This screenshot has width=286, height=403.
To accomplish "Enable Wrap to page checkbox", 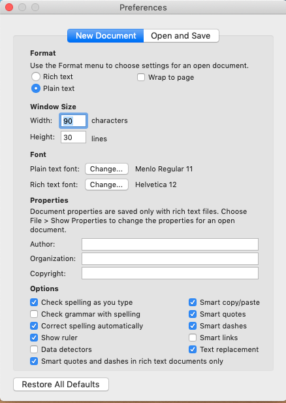I will pyautogui.click(x=141, y=77).
